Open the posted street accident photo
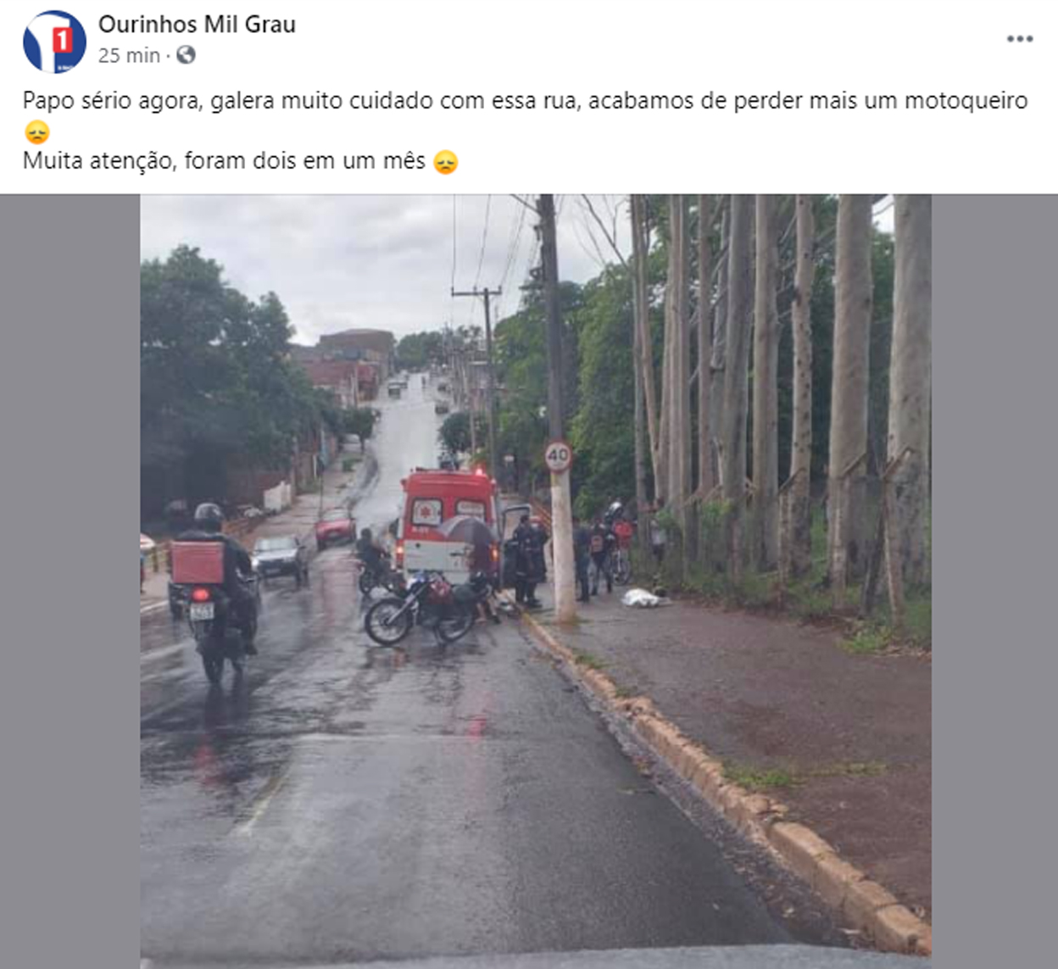This screenshot has width=1058, height=969. click(x=536, y=582)
